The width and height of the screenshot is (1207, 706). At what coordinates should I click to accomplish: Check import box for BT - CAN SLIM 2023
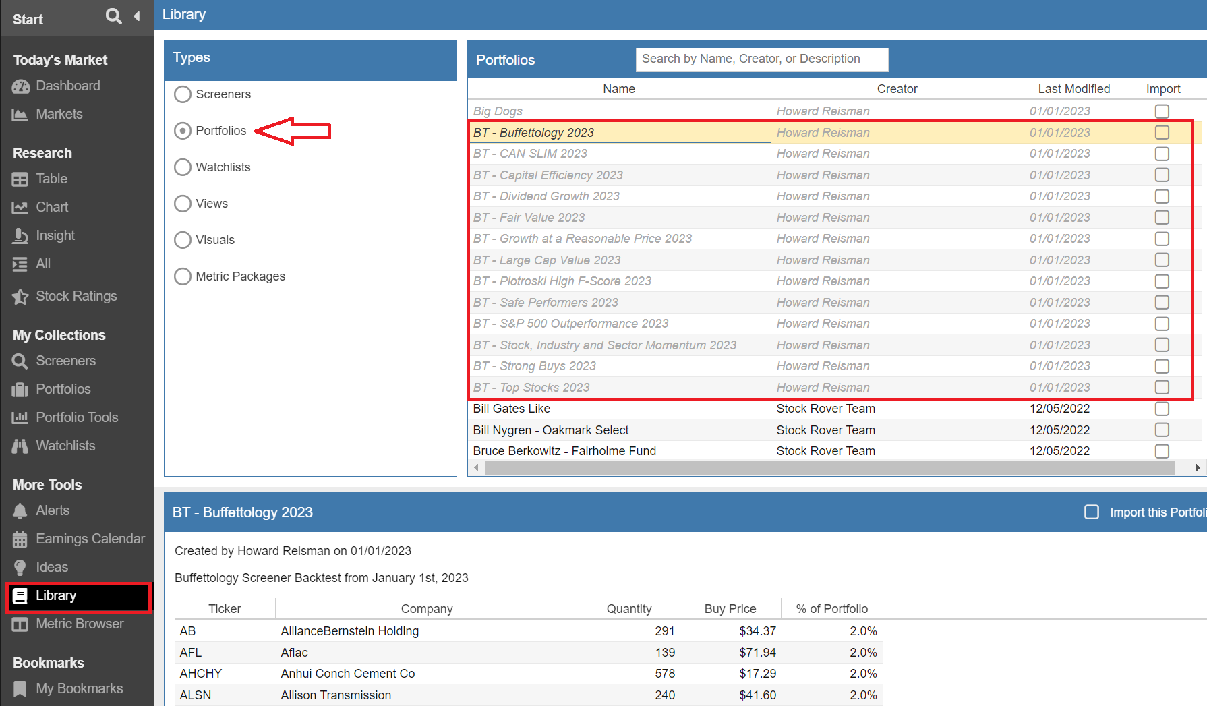click(1162, 154)
